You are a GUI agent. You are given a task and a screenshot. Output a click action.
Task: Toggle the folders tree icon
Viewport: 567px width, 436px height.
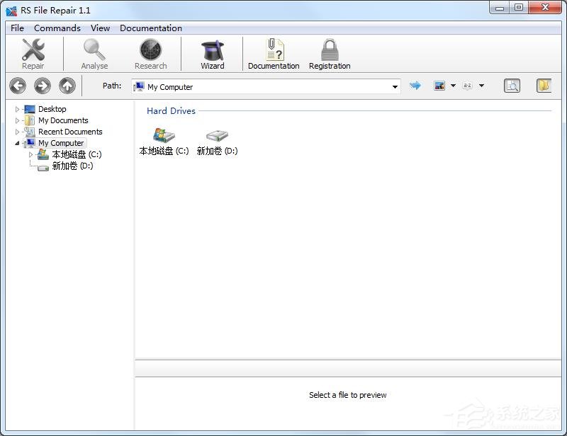[544, 86]
